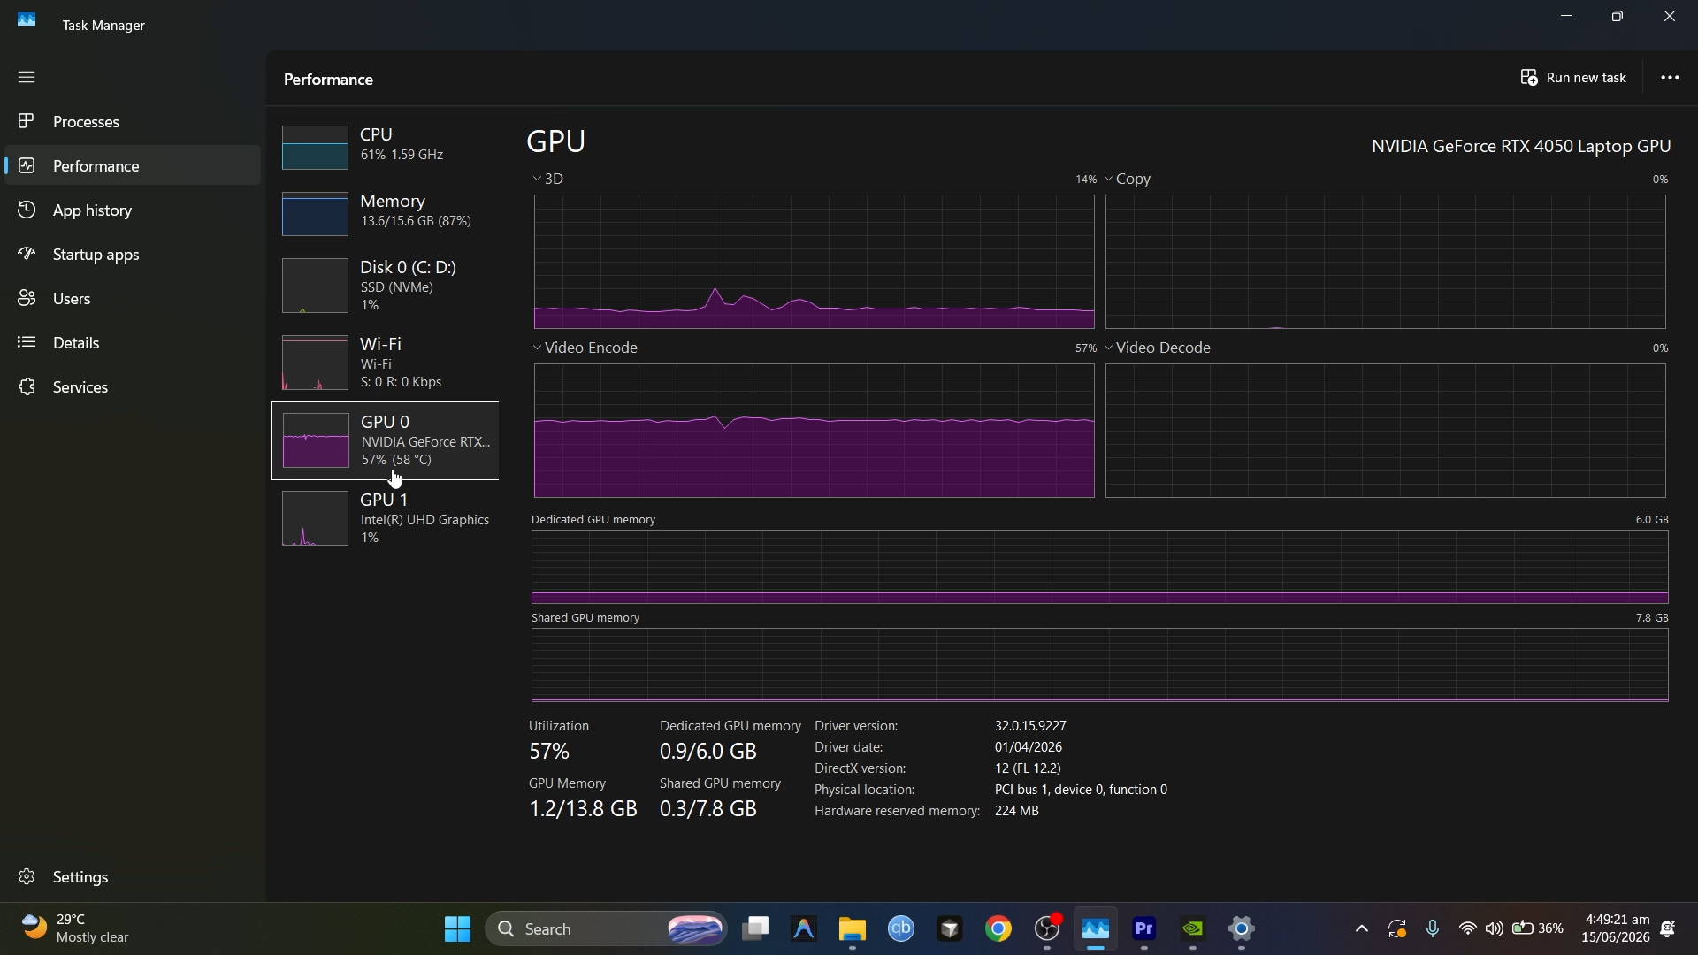Viewport: 1698px width, 955px height.
Task: Select the Performance page
Action: pyautogui.click(x=133, y=165)
